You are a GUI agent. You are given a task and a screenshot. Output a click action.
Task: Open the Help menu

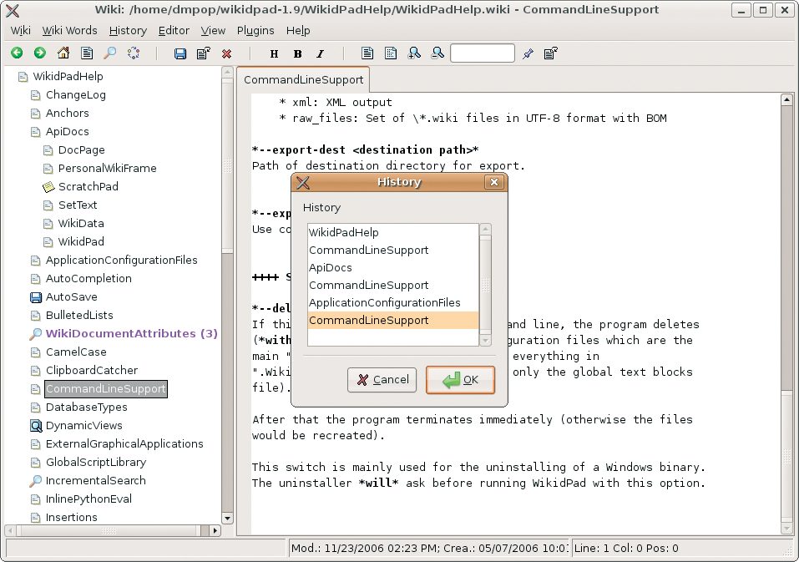(298, 31)
